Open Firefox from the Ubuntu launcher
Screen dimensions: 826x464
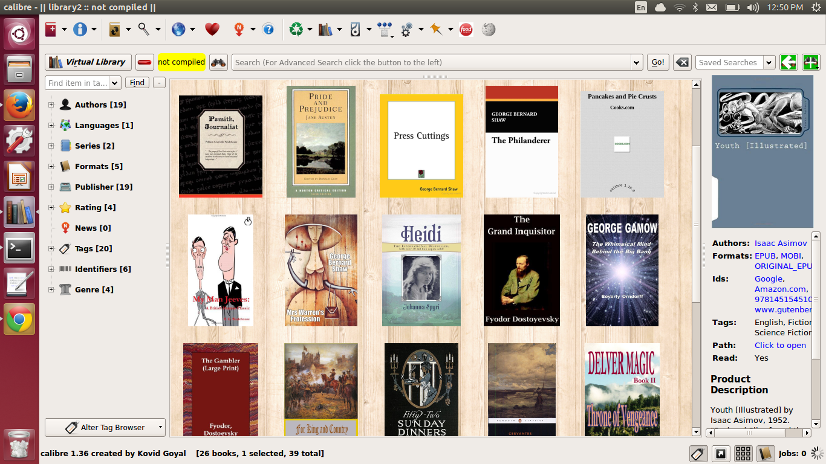click(x=19, y=105)
